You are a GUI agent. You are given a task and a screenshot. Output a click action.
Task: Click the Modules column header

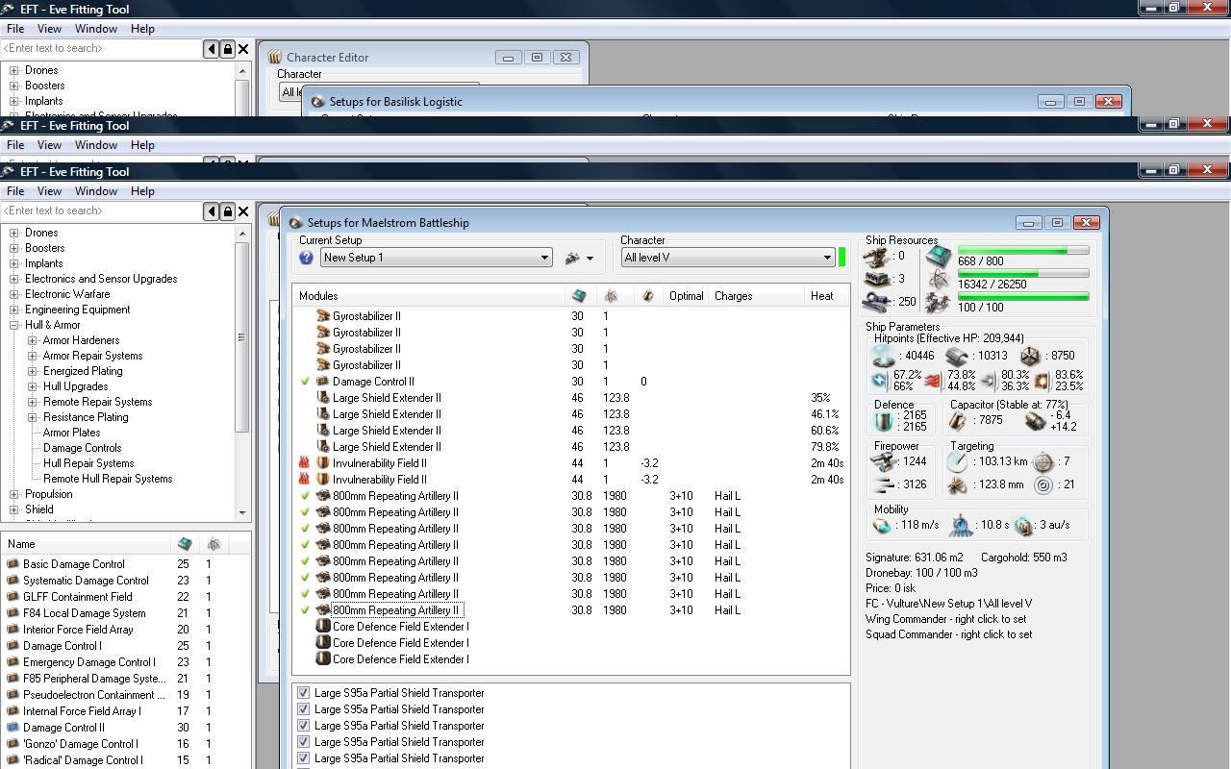click(429, 296)
